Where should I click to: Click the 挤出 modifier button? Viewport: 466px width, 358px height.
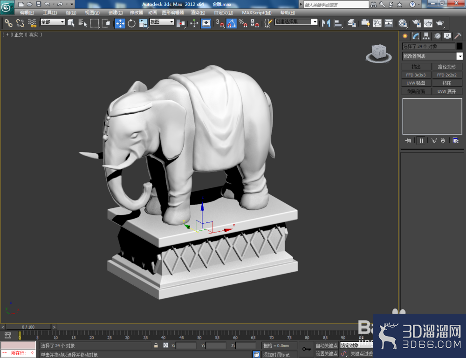[x=416, y=67]
